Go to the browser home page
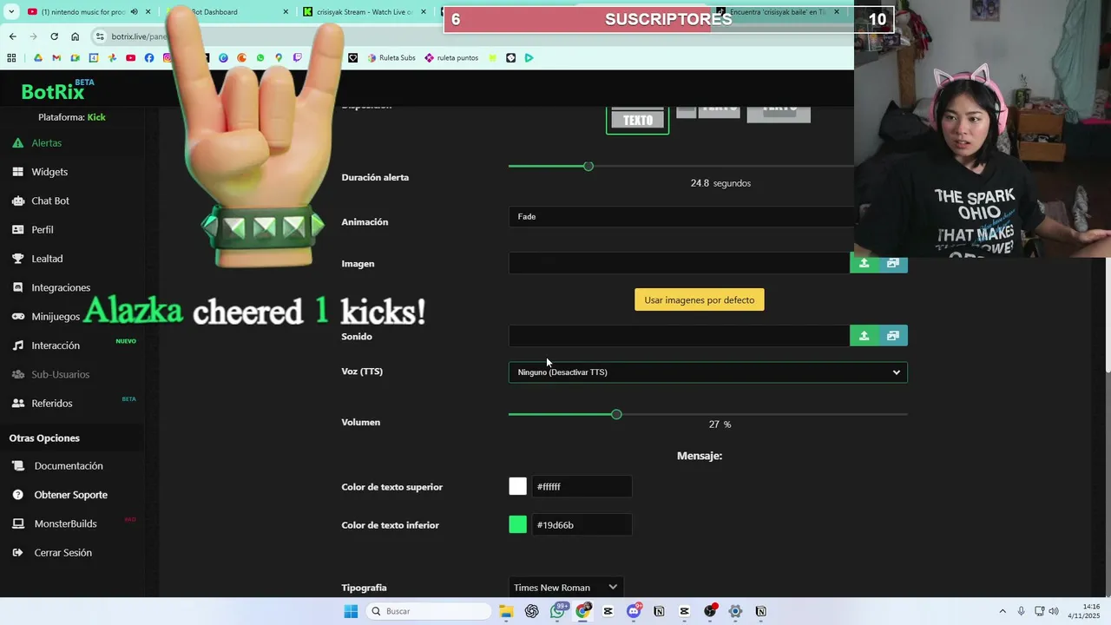Viewport: 1111px width, 625px height. pos(76,36)
